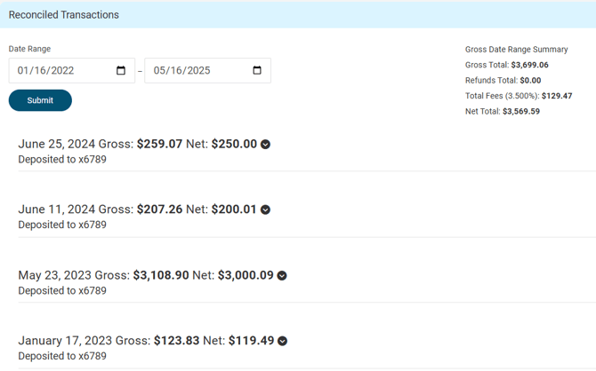Click the Refunds Total $0.00 value
The height and width of the screenshot is (371, 596).
pos(530,81)
